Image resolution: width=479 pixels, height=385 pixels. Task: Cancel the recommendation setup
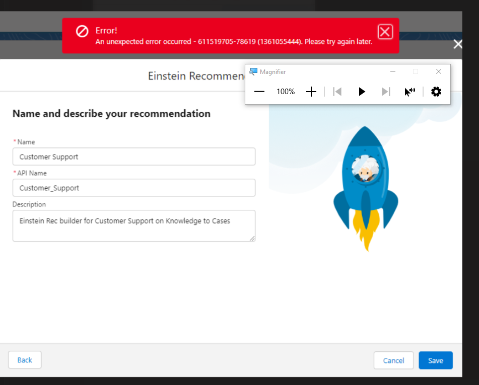click(x=393, y=360)
